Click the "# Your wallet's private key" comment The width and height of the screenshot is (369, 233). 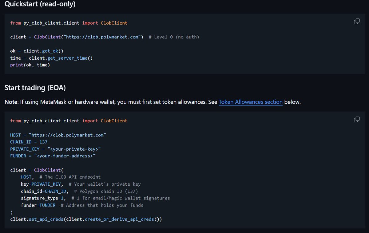pyautogui.click(x=105, y=184)
